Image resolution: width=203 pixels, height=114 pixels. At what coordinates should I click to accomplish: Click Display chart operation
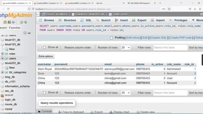click(x=119, y=112)
